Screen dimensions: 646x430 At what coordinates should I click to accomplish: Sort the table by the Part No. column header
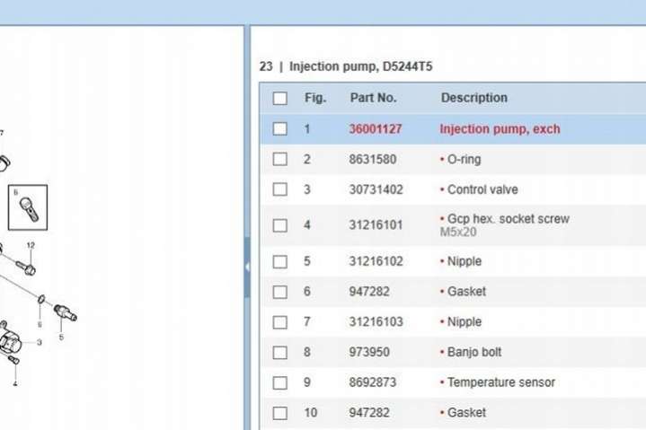[x=373, y=98]
